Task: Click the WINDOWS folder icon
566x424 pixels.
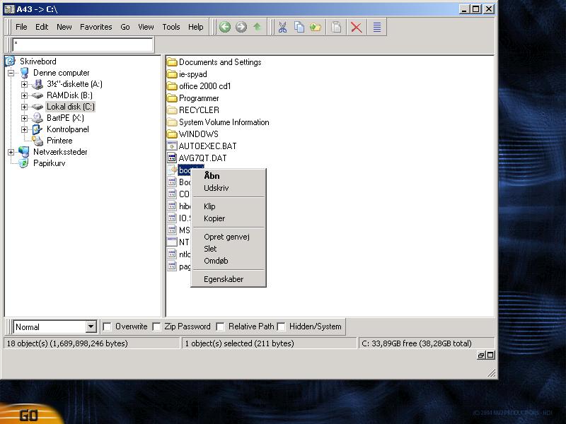Action: pos(172,134)
